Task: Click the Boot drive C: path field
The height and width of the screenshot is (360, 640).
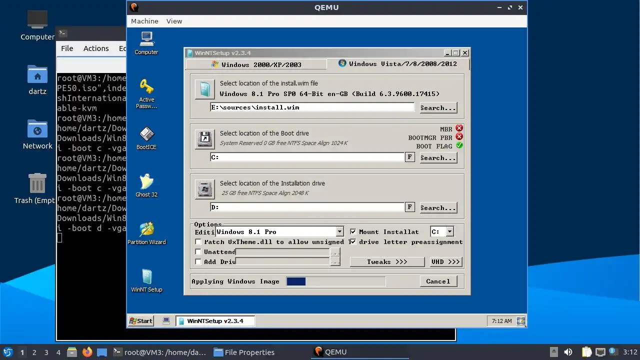Action: pos(307,157)
